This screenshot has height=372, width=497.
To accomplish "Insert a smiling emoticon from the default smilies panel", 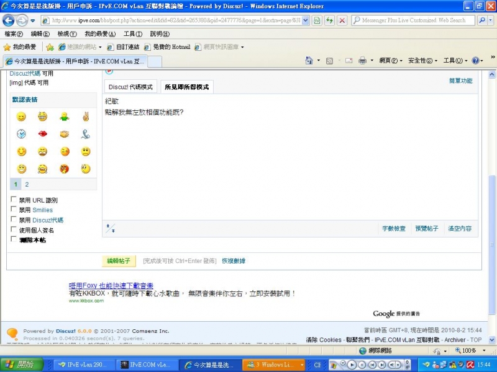I will [21, 117].
